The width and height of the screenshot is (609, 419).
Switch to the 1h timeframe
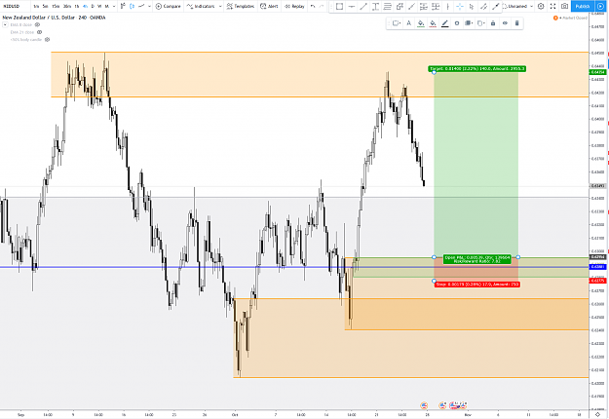click(77, 6)
